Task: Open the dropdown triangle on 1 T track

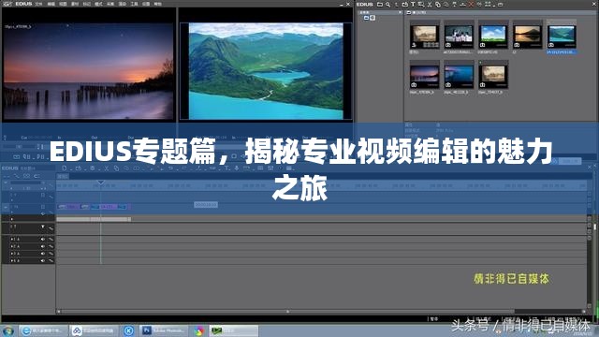Action: [x=43, y=227]
